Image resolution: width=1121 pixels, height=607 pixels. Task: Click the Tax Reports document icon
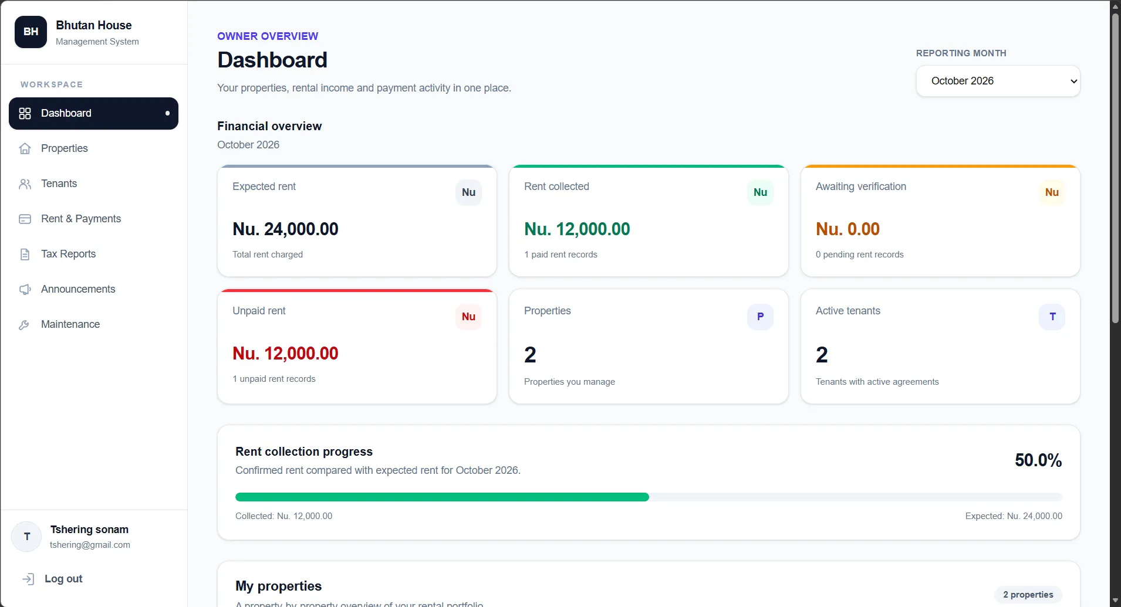tap(25, 254)
